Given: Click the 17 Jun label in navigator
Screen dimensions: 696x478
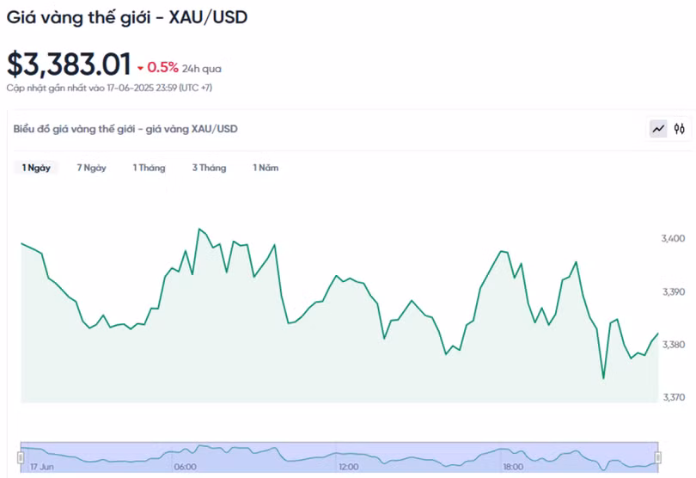Looking at the screenshot, I should [x=41, y=467].
